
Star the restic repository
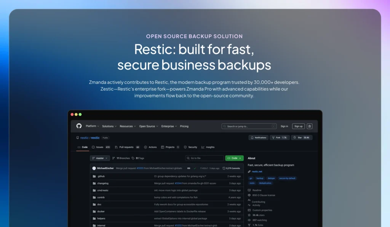tap(302, 137)
